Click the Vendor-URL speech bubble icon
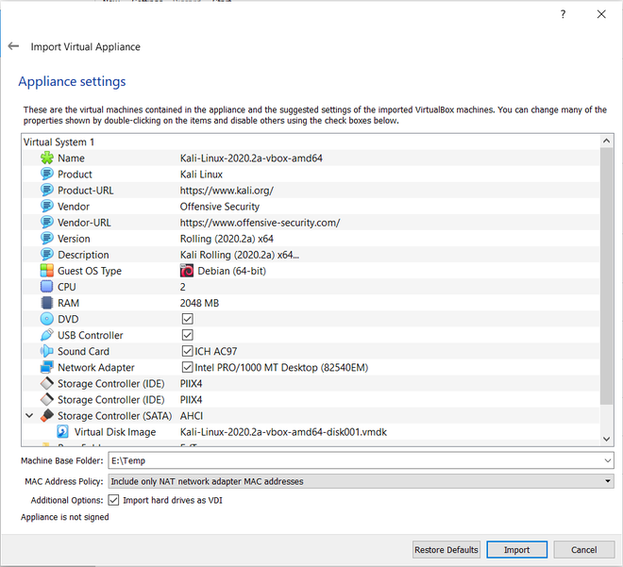This screenshot has height=567, width=623. 47,223
